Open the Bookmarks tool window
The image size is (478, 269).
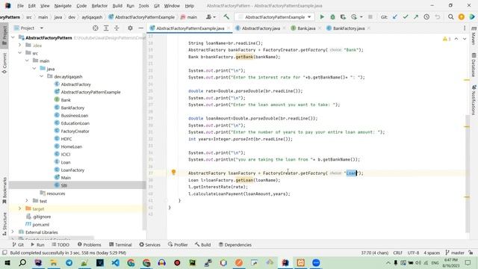coord(4,191)
